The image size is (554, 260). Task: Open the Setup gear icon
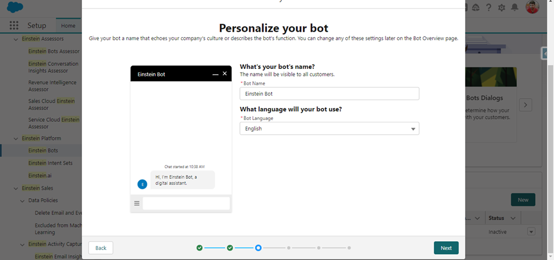pyautogui.click(x=502, y=8)
